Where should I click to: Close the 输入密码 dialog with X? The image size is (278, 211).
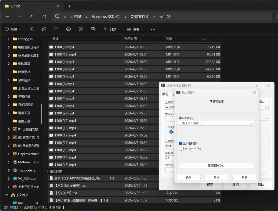click(x=254, y=93)
